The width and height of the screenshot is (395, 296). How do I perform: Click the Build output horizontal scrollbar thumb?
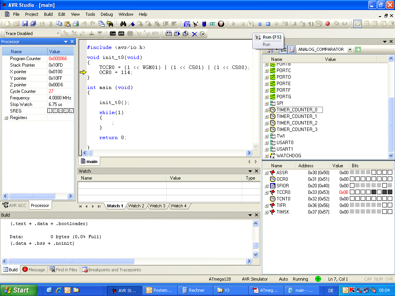tap(71, 261)
